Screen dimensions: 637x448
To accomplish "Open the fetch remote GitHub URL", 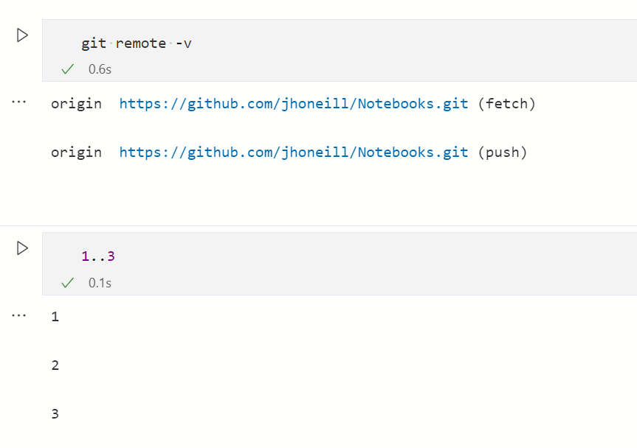I will pos(292,103).
